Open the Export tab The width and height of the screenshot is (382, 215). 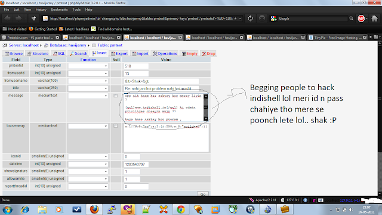click(119, 53)
